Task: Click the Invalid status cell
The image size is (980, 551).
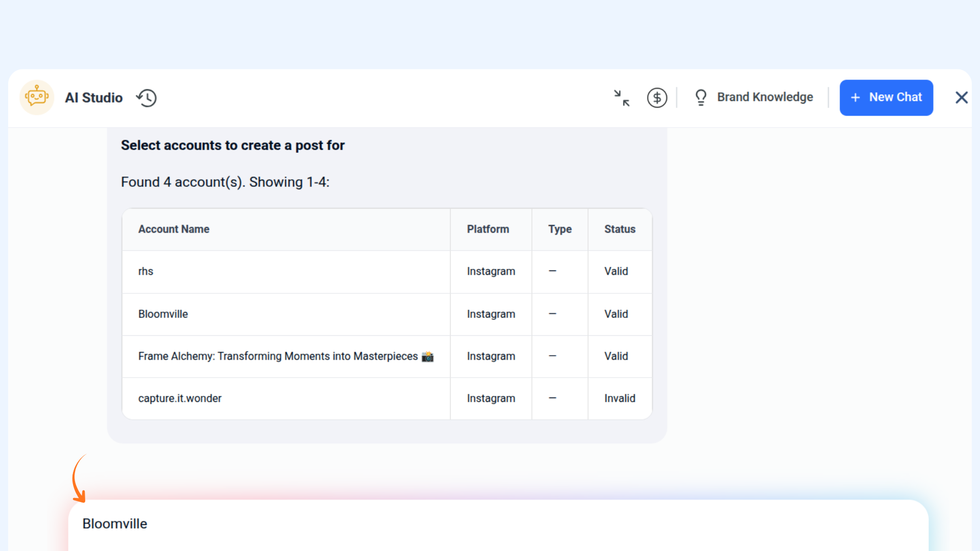Action: (620, 398)
